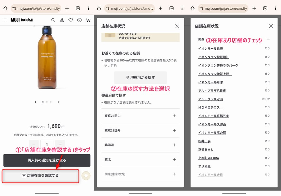Image resolution: width=281 pixels, height=196 pixels.
Task: Click address bar in right browser screen
Action: click(223, 8)
